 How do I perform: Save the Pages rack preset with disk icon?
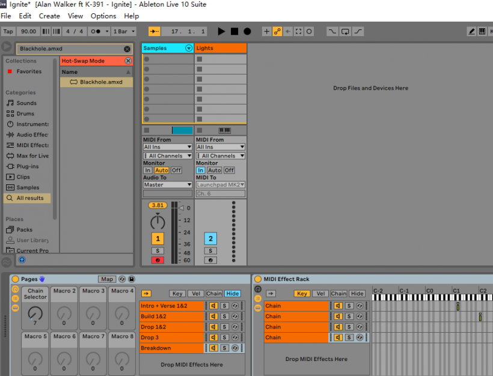(x=132, y=279)
